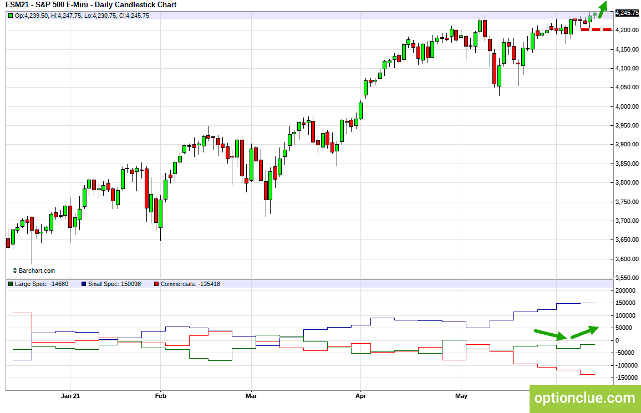The image size is (641, 413).
Task: Click the 'Jan 21' date axis label
Action: tap(70, 396)
